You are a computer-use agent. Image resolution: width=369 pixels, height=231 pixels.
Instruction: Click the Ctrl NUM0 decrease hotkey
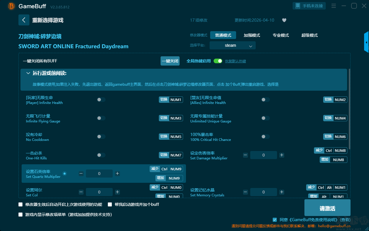coord(166,187)
